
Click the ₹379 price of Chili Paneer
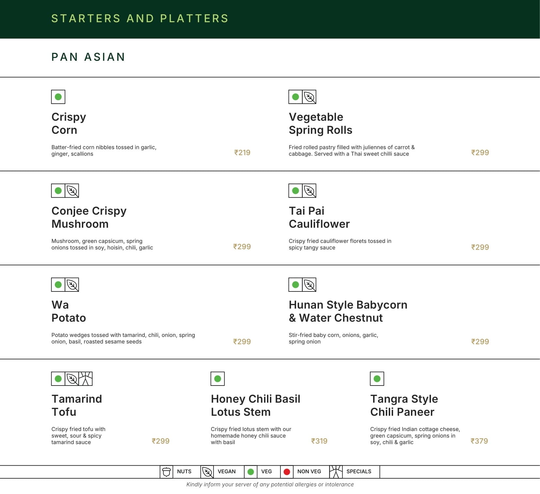click(x=479, y=441)
